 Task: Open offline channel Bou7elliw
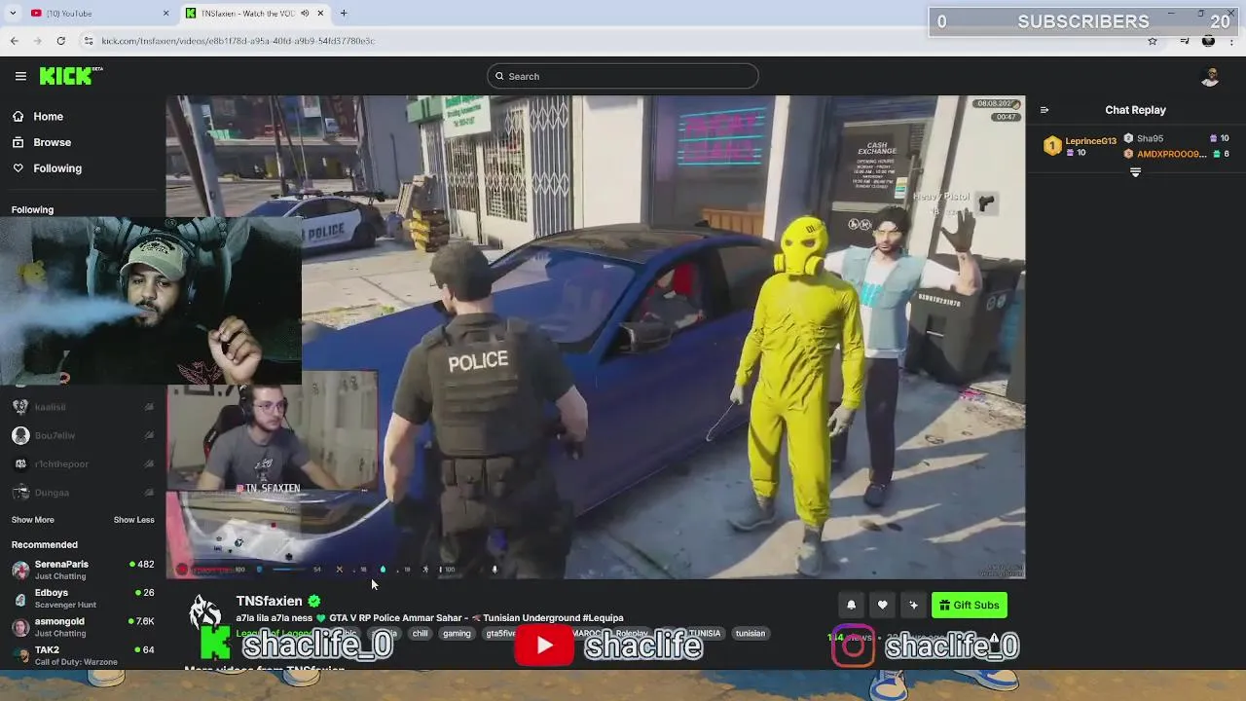83,435
